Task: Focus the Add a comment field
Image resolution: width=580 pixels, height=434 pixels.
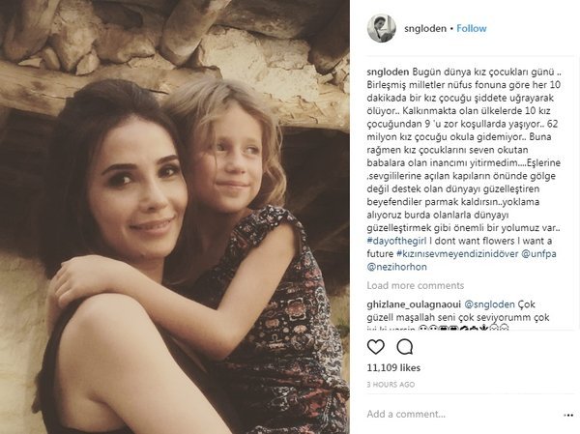Action: tap(462, 414)
